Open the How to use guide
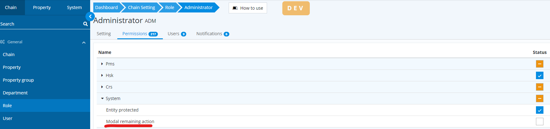This screenshot has width=550, height=129. coord(248,8)
